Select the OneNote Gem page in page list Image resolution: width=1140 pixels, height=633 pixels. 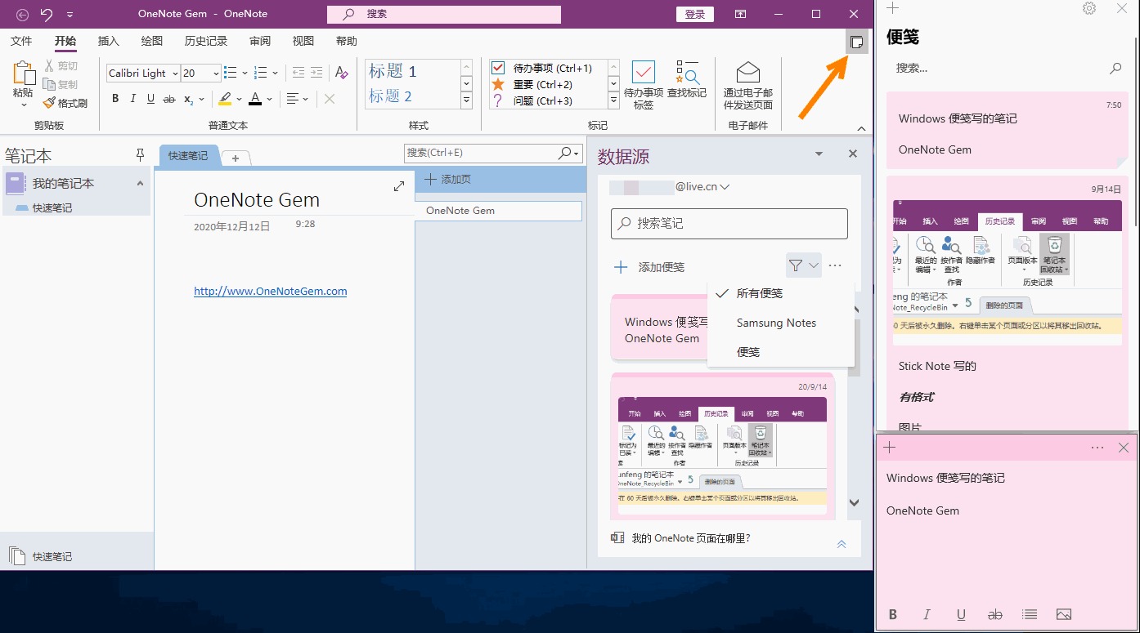coord(500,211)
